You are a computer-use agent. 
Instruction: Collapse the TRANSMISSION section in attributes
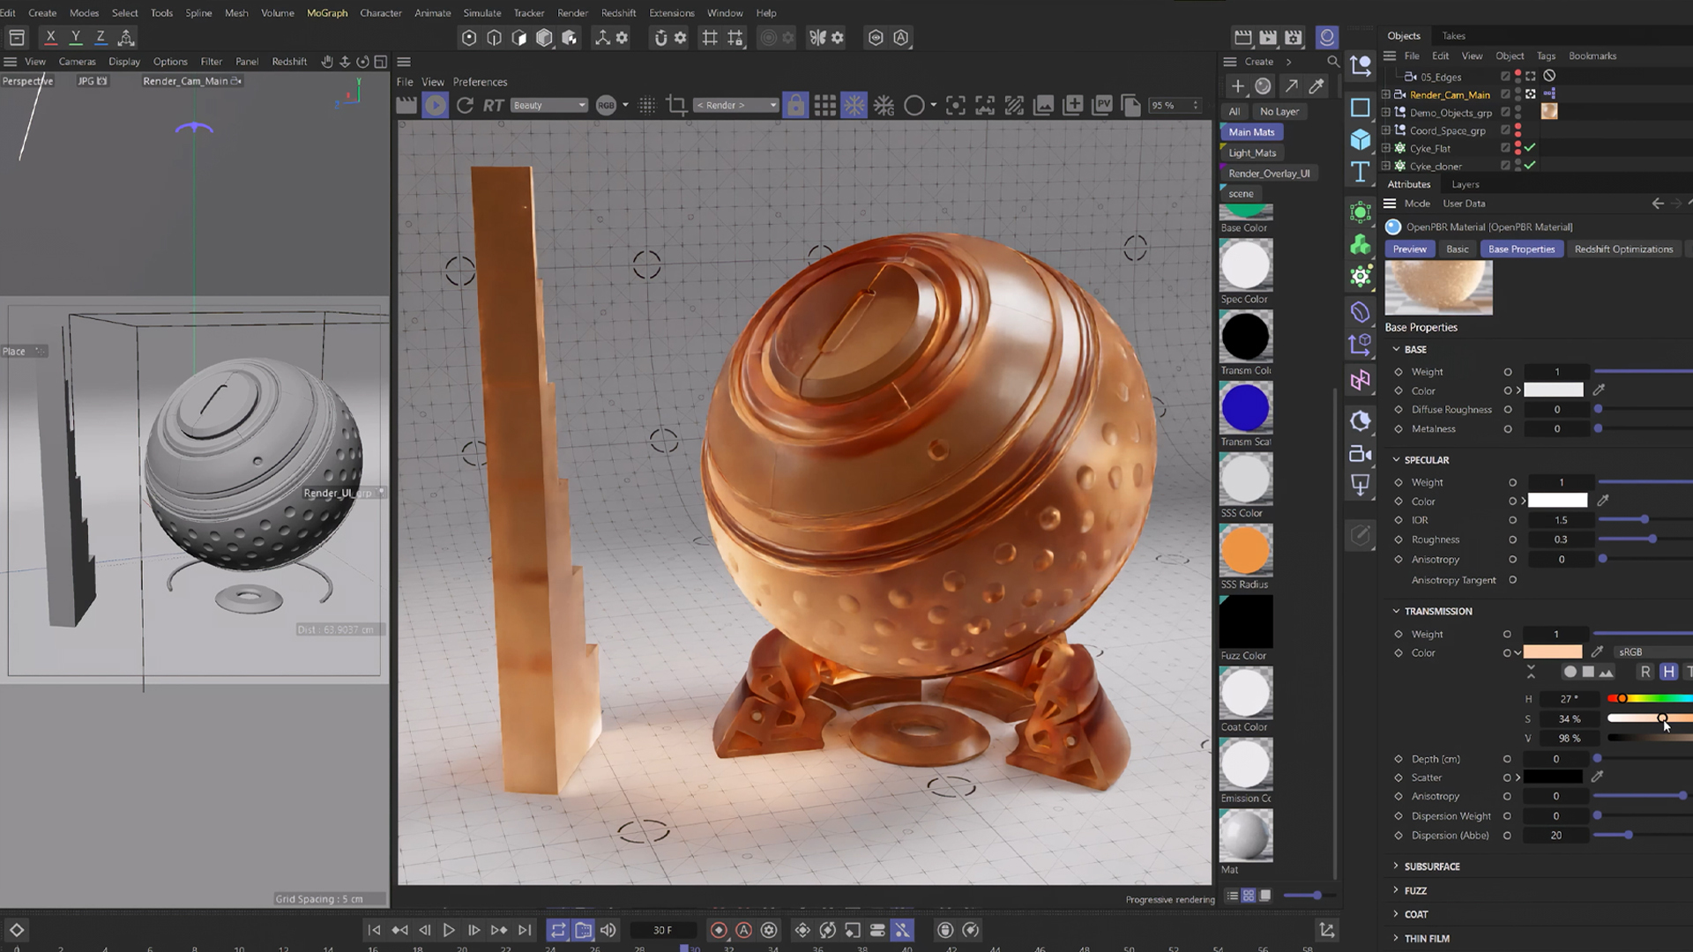coord(1396,611)
